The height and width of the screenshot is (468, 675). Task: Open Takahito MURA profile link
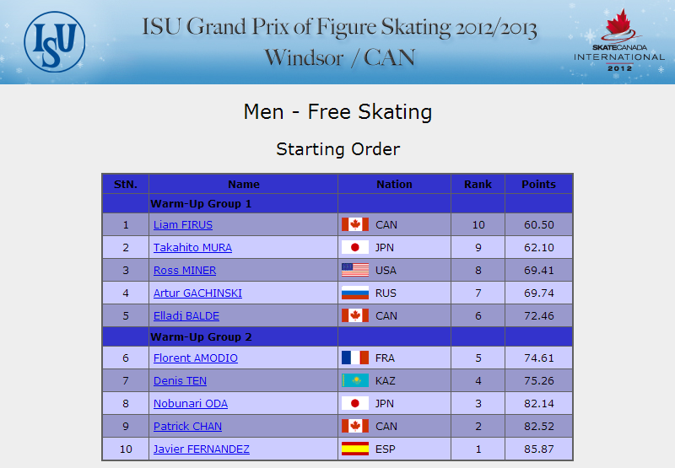pos(192,248)
